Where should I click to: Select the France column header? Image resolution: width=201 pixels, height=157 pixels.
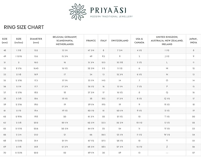(91, 41)
